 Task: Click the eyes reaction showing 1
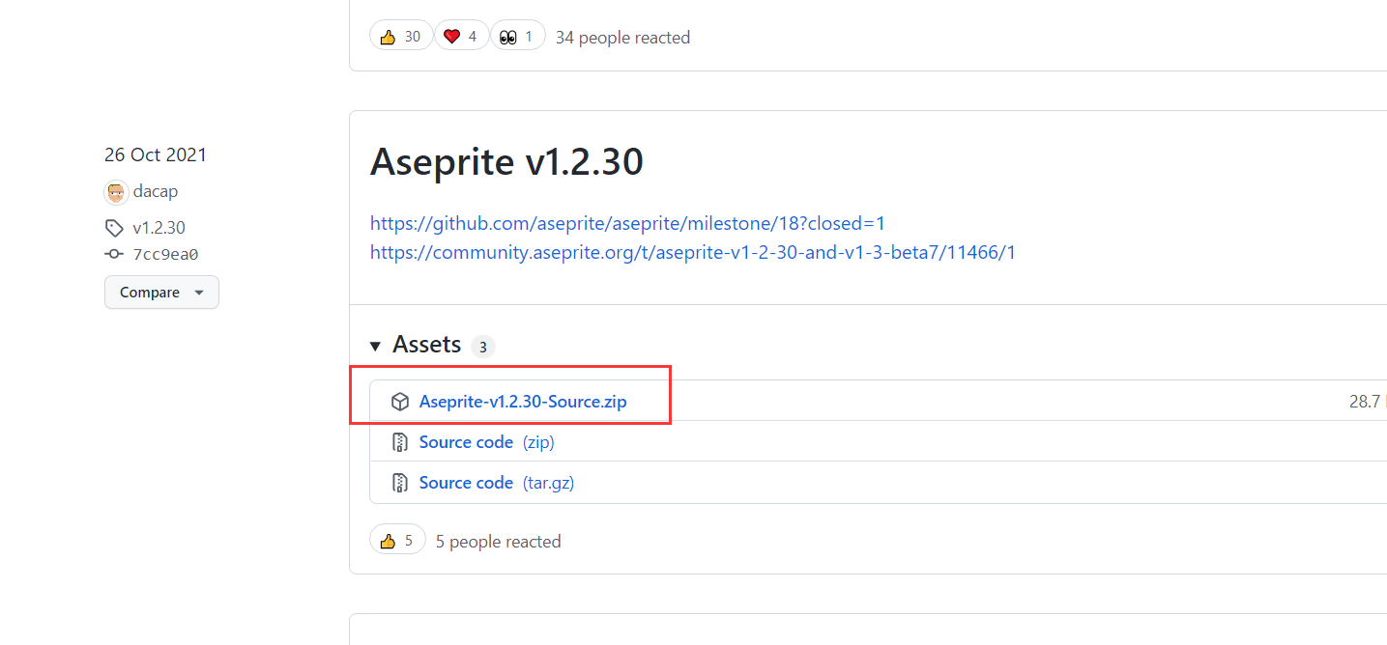click(518, 35)
